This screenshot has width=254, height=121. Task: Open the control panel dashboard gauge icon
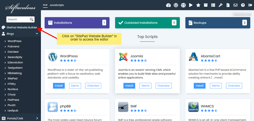point(168,5)
